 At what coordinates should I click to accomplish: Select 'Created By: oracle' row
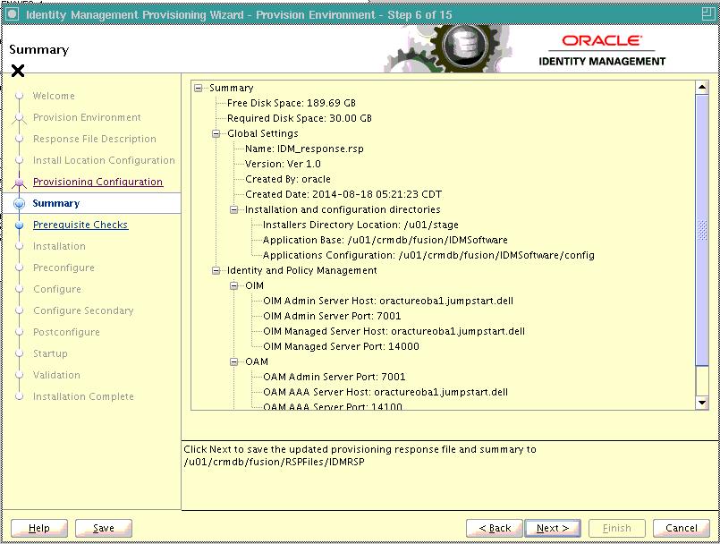288,179
